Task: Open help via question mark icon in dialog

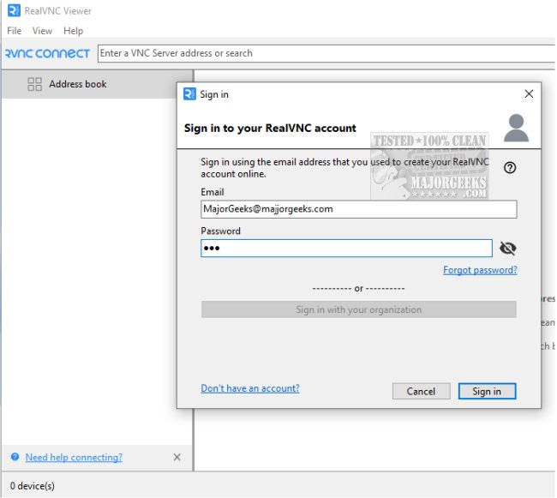Action: click(x=510, y=168)
